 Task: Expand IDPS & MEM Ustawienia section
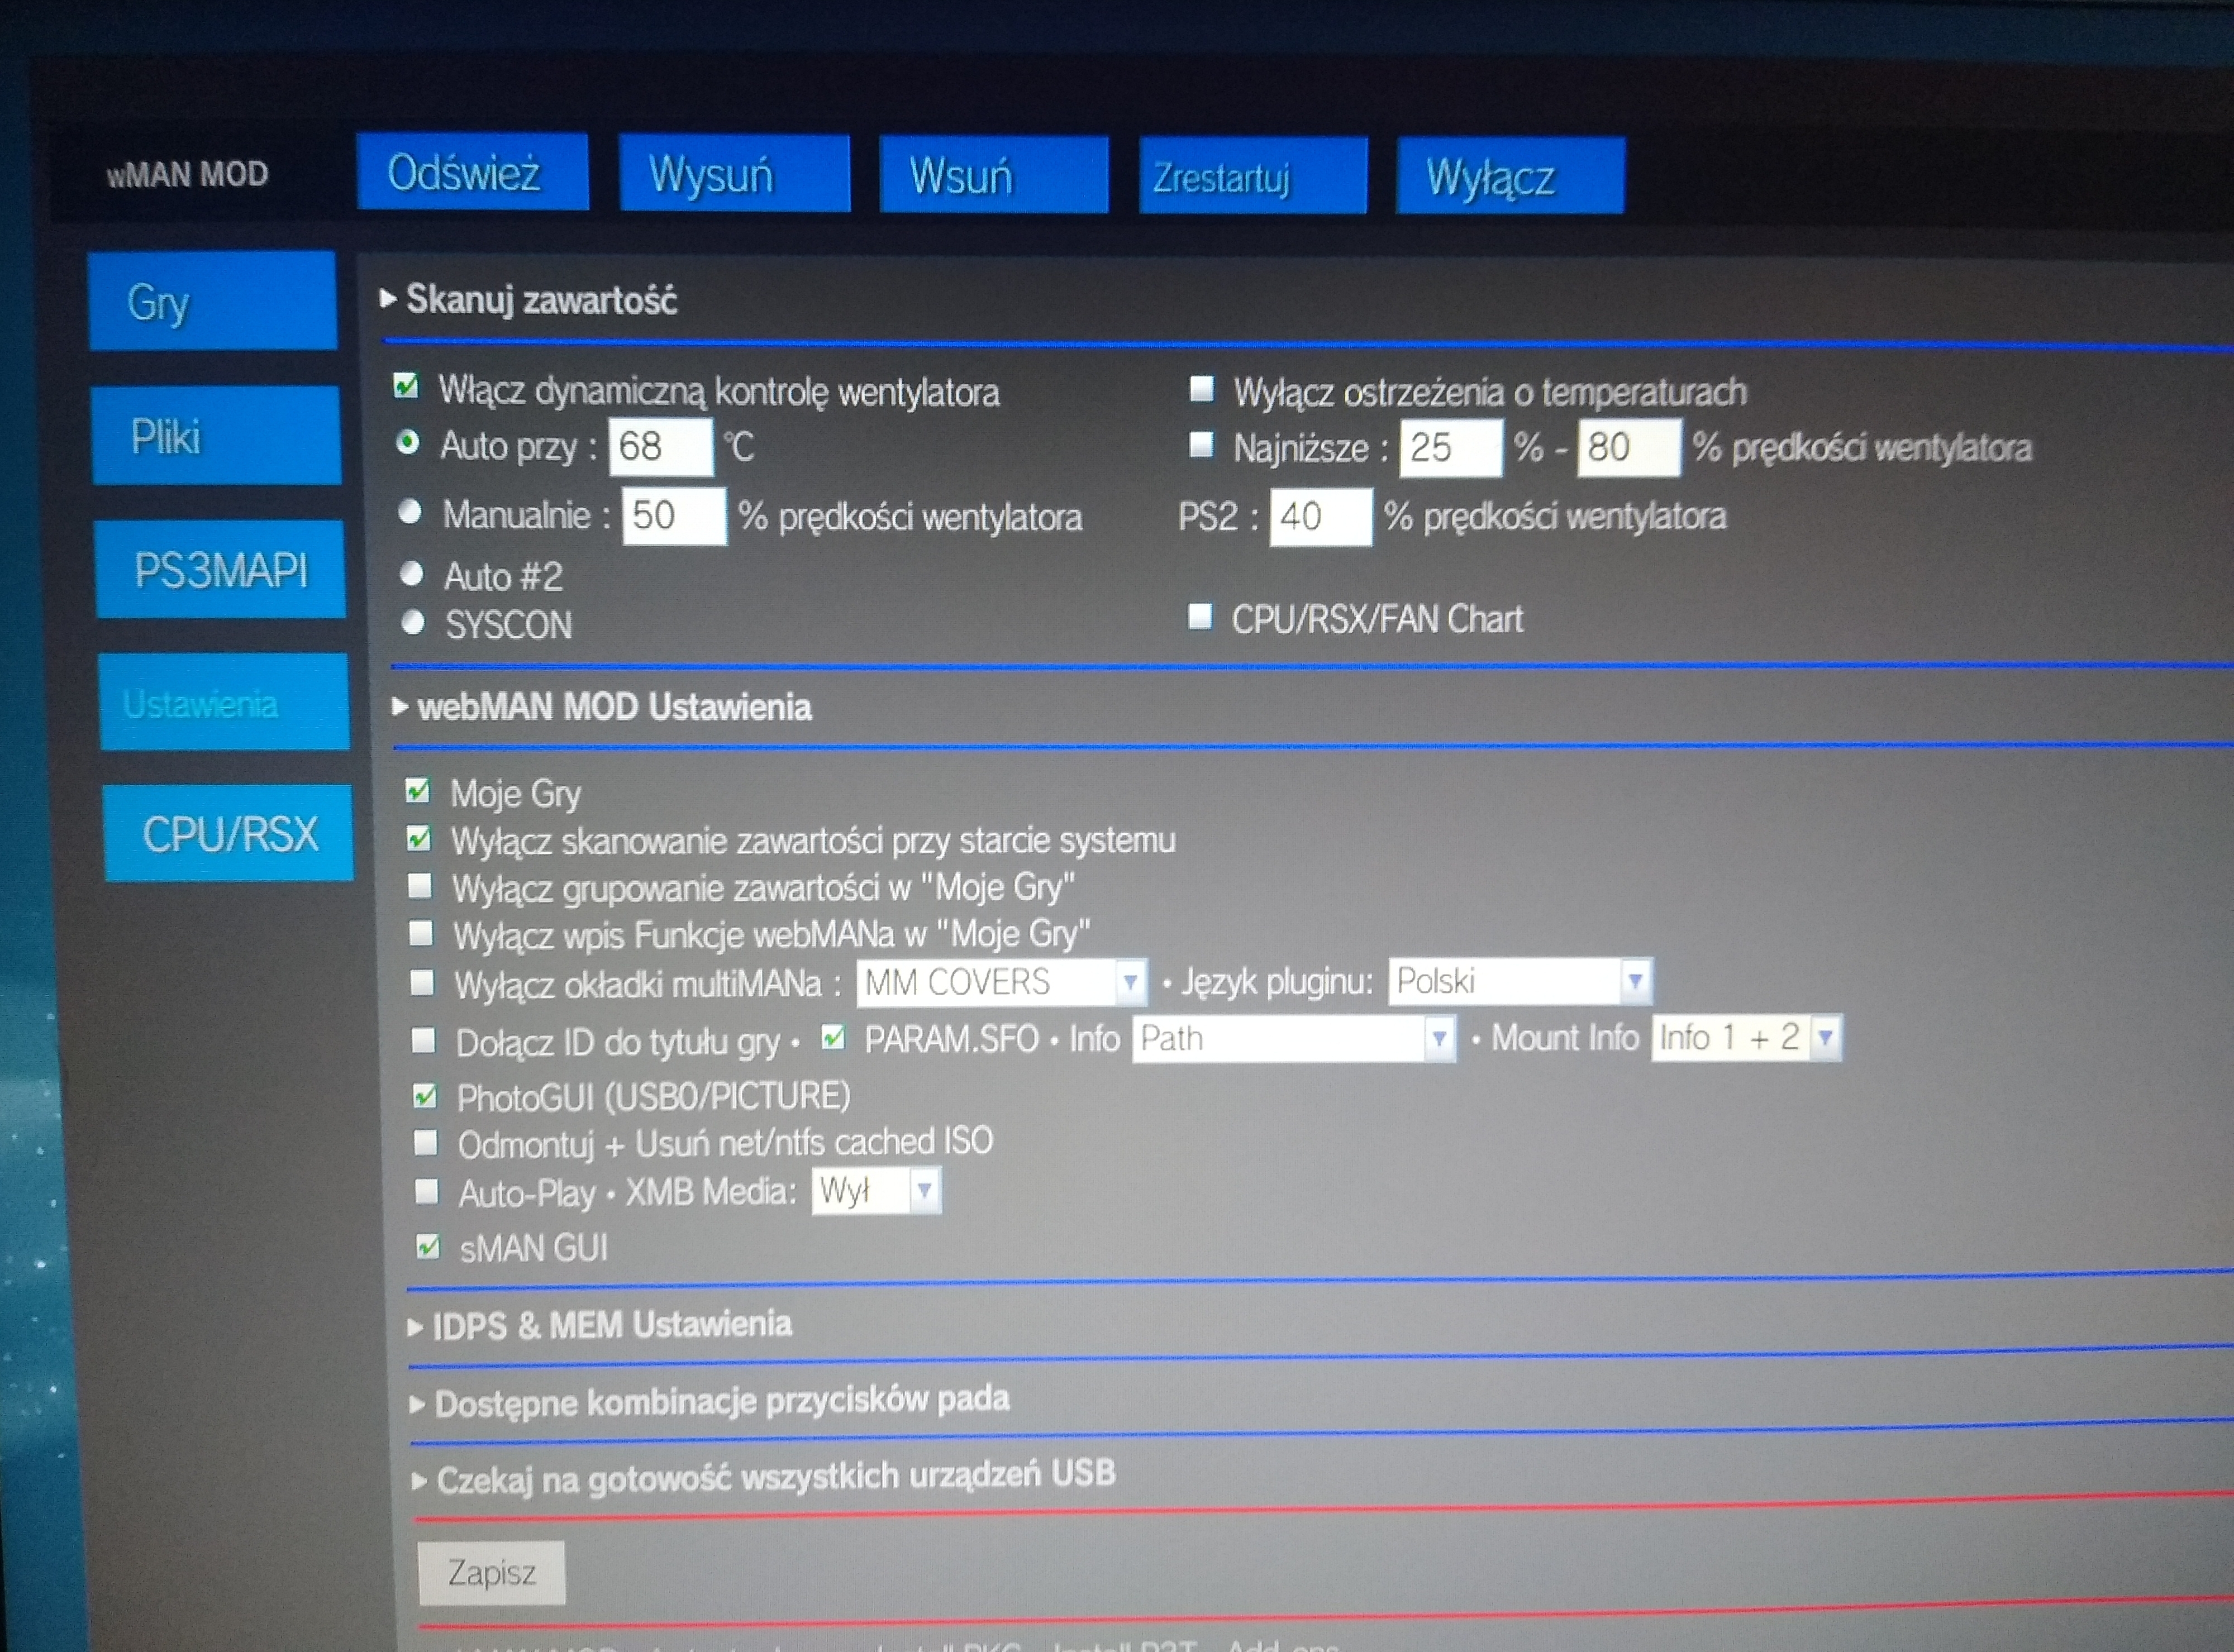[x=610, y=1325]
